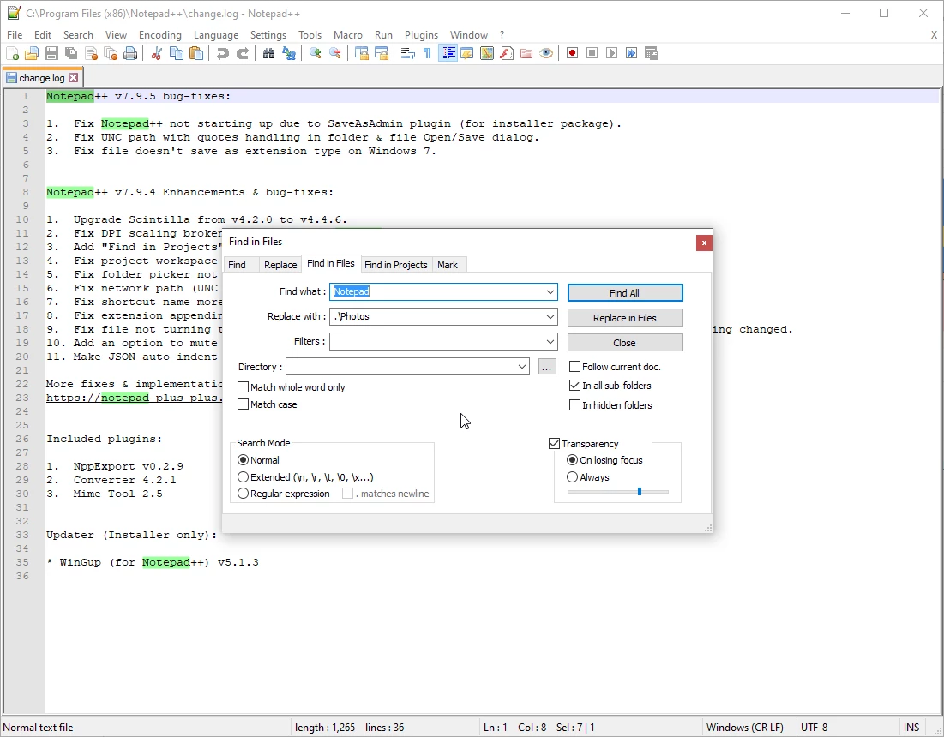Click the Replace in Files button
Image resolution: width=944 pixels, height=737 pixels.
point(625,318)
